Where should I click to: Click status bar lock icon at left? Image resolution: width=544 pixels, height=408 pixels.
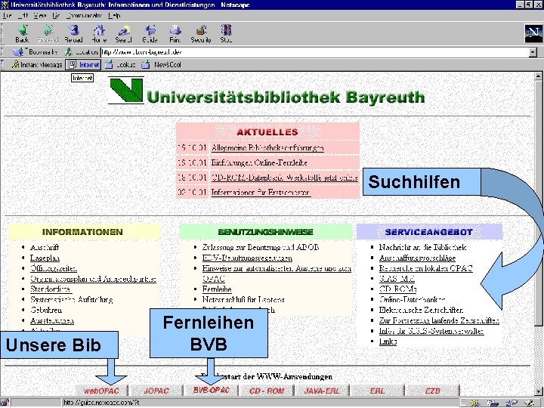click(x=5, y=403)
